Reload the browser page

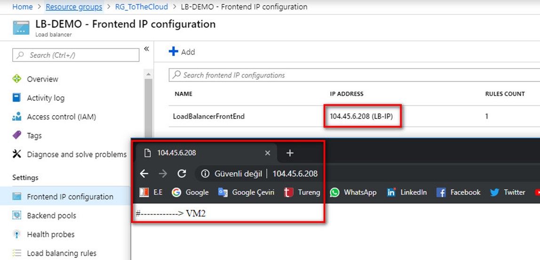pyautogui.click(x=182, y=174)
